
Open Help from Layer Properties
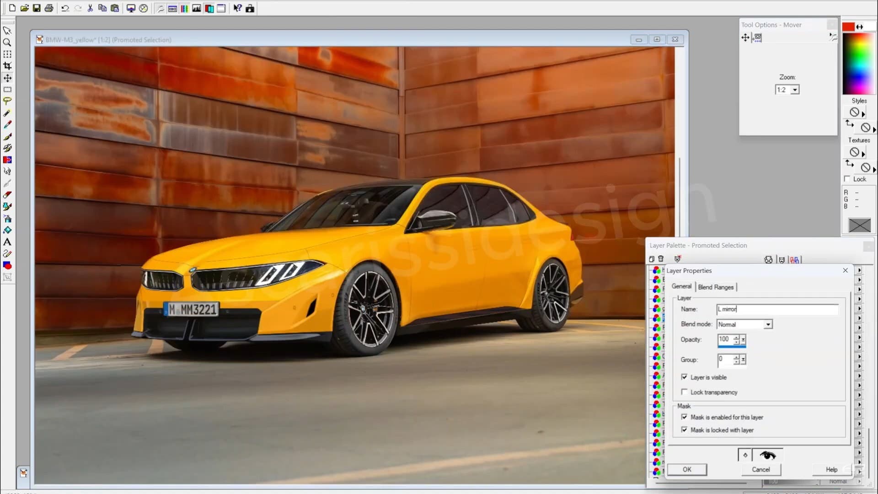point(831,469)
